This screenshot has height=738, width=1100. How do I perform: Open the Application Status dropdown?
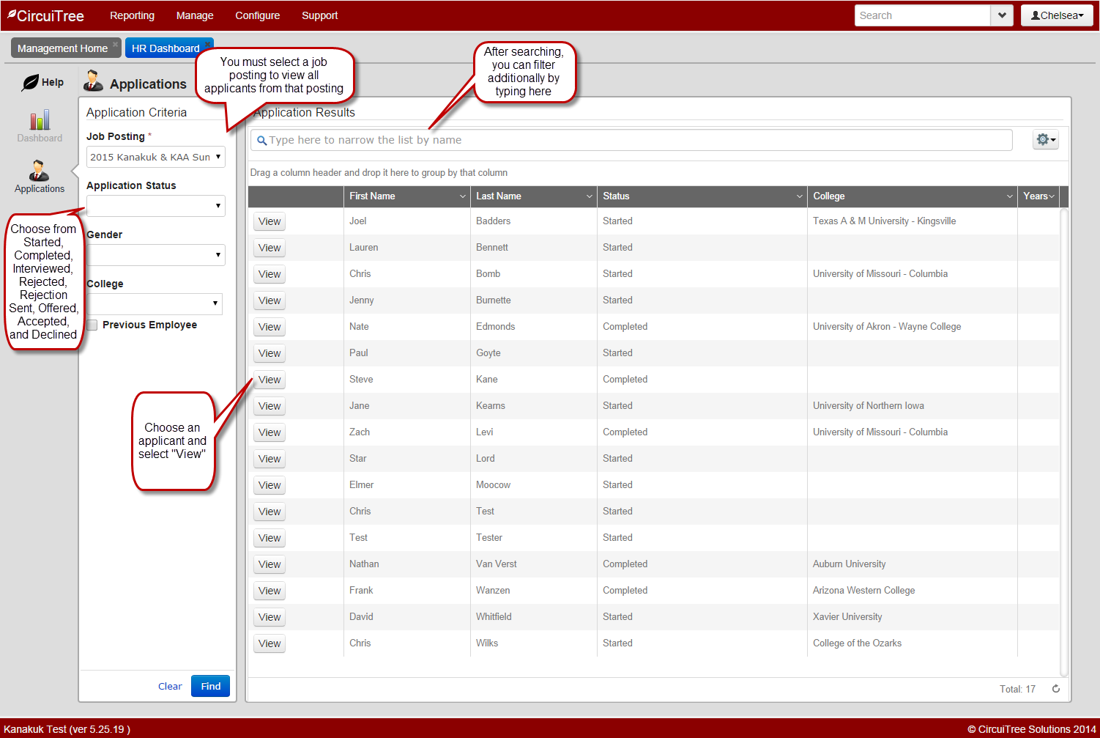click(x=155, y=206)
